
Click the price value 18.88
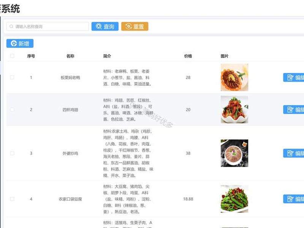188,199
